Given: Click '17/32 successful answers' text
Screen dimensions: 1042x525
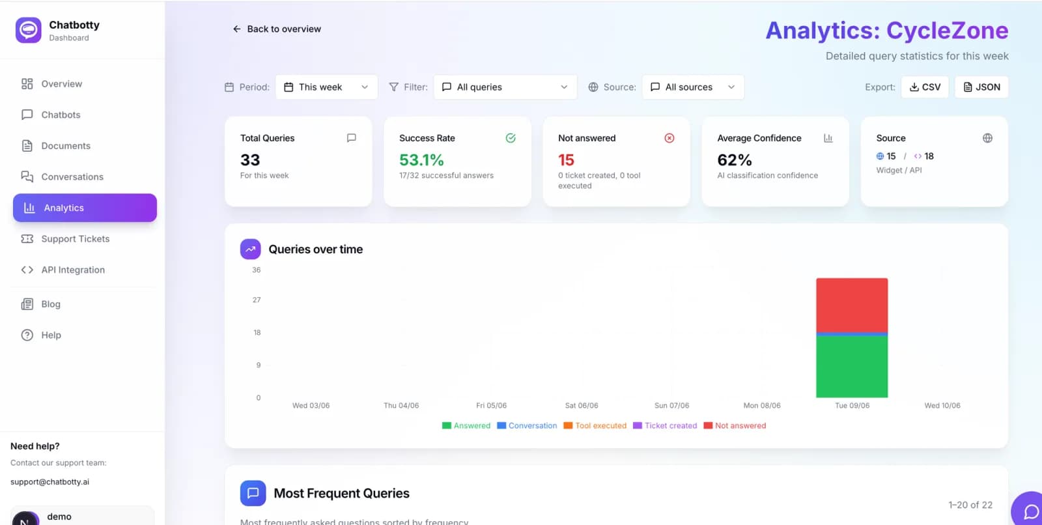Looking at the screenshot, I should [x=446, y=175].
